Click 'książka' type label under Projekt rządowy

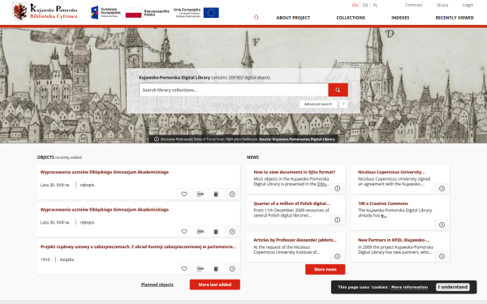67,259
